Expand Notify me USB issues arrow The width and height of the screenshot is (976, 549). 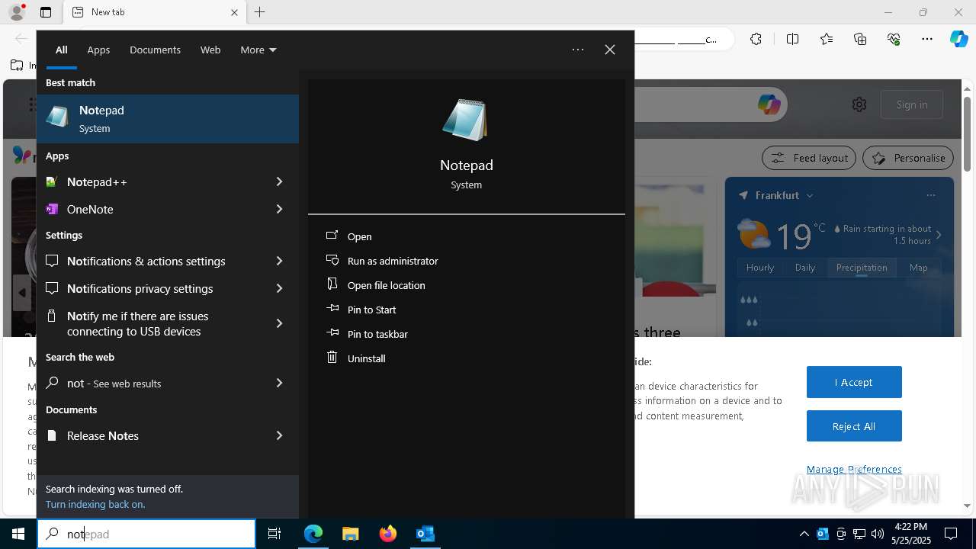coord(279,323)
